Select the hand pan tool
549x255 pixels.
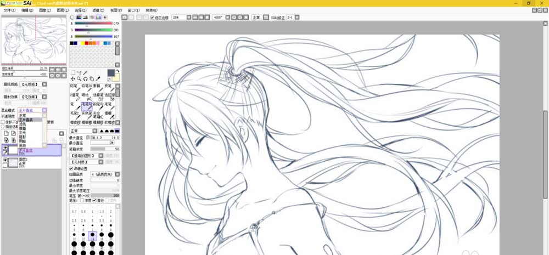tap(92, 79)
